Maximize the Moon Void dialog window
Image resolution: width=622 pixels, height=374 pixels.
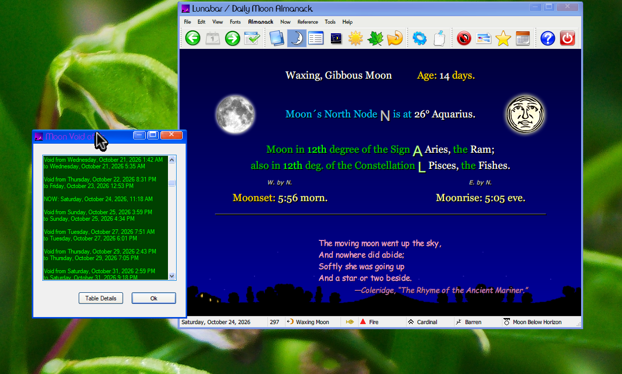[153, 135]
